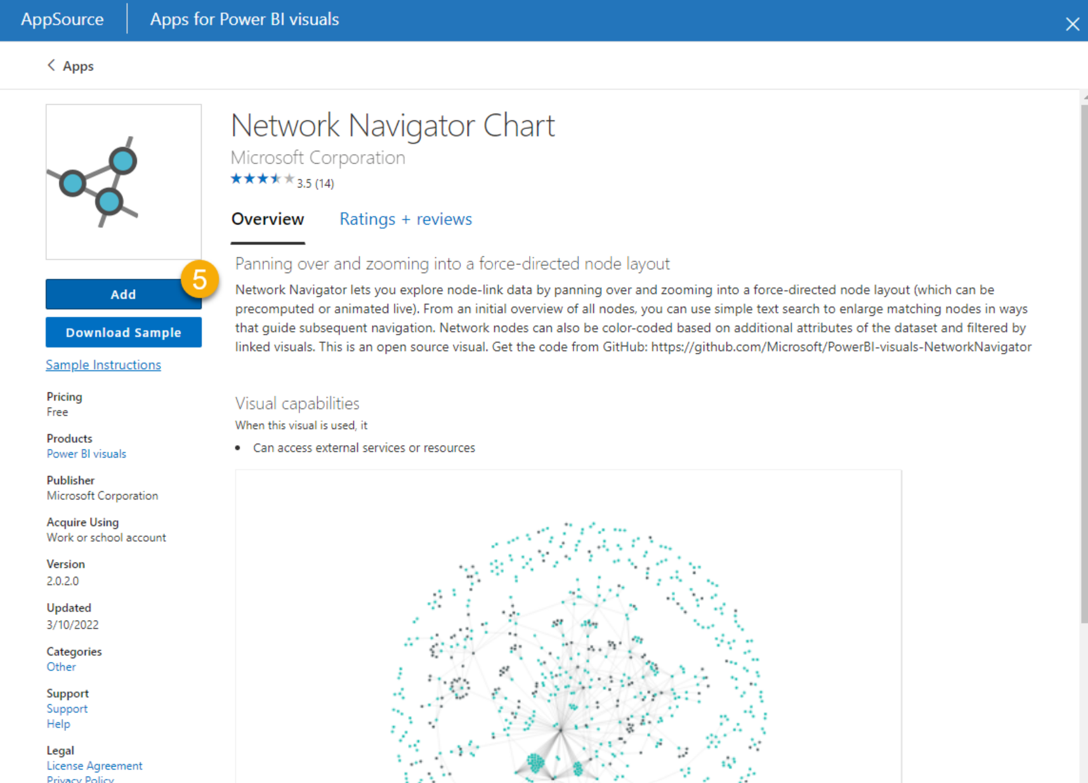Switch to the Overview tab

(268, 219)
